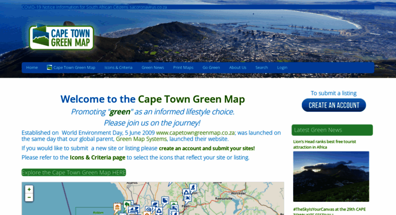Click the Create An Account button
Image resolution: width=396 pixels, height=215 pixels.
pyautogui.click(x=334, y=105)
